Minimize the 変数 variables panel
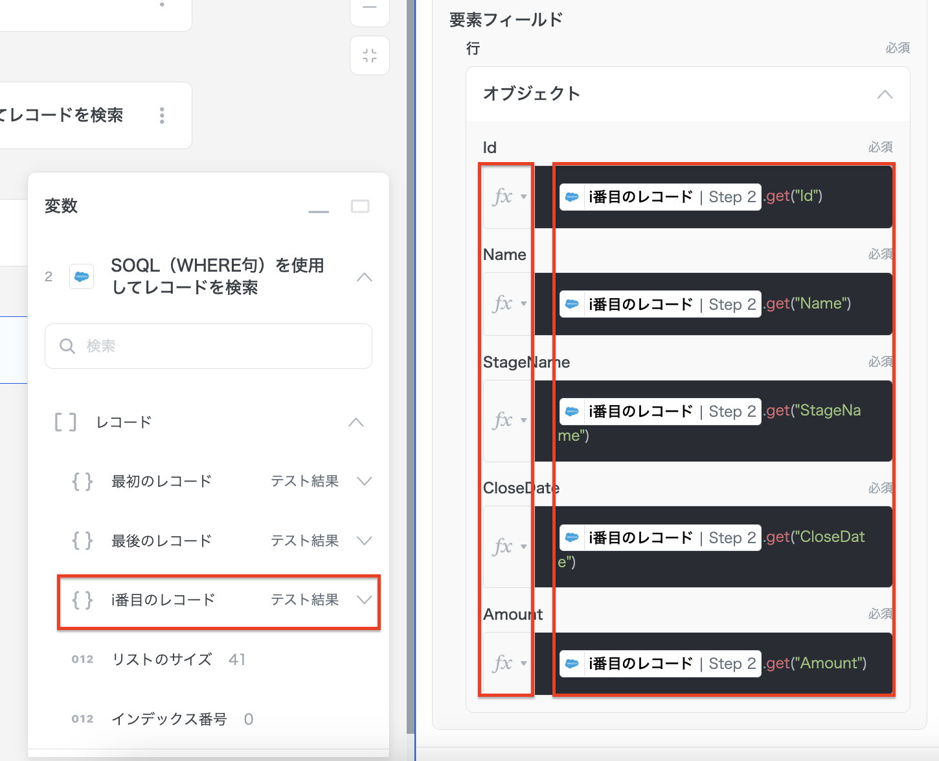The width and height of the screenshot is (939, 761). [x=318, y=207]
